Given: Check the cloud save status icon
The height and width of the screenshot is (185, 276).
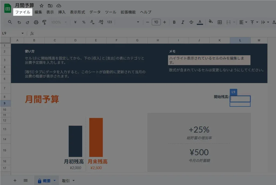Looking at the screenshot, I should [58, 6].
